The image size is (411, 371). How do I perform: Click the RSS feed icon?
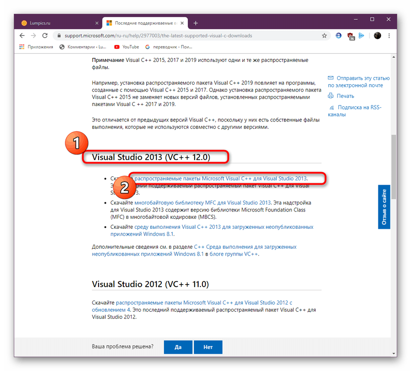[332, 107]
